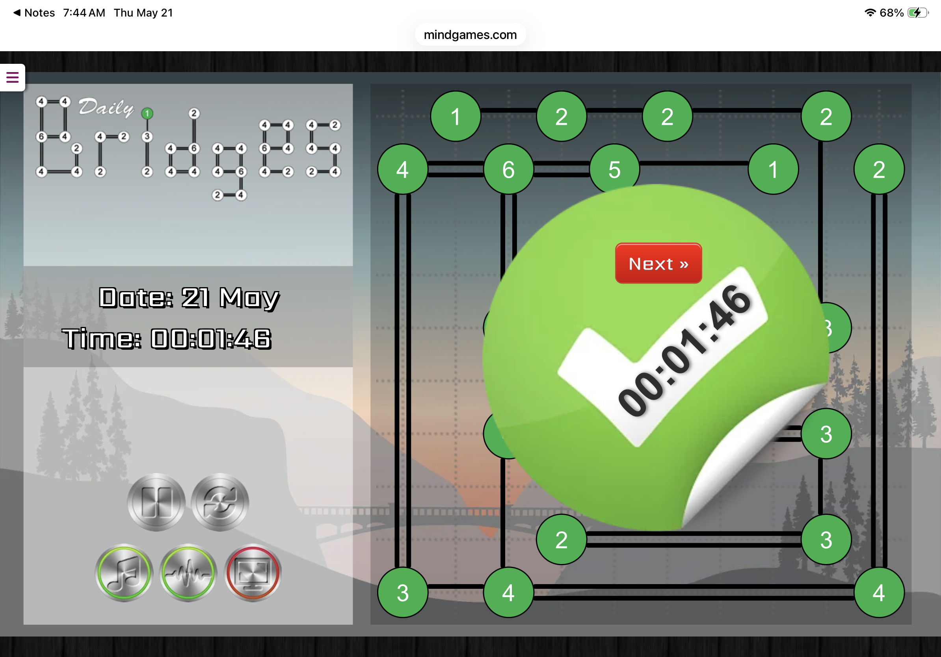Click the "Date: 21 May" label
The height and width of the screenshot is (657, 941).
coord(190,298)
